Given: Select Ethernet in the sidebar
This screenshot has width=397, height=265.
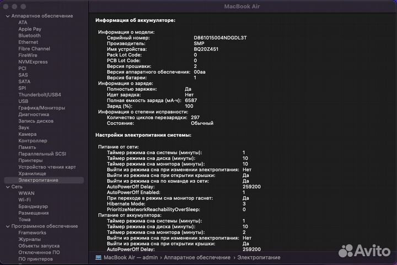Looking at the screenshot, I should [28, 42].
